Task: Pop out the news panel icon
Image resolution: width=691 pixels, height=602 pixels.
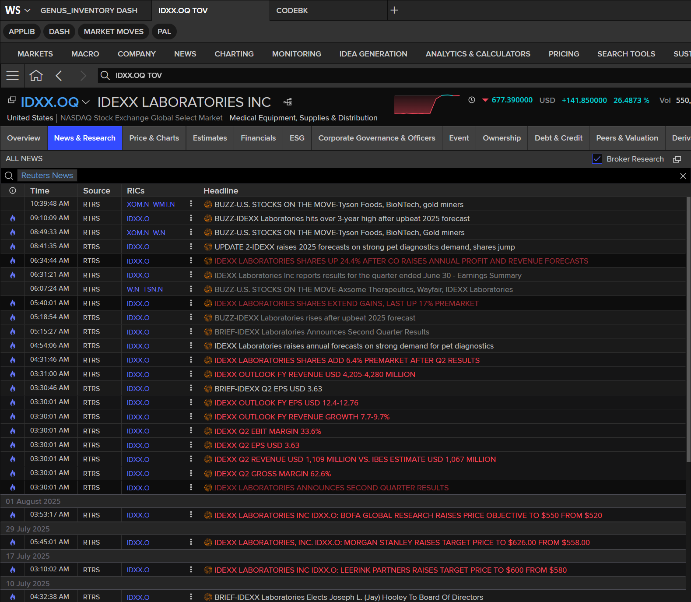Action: coord(677,159)
